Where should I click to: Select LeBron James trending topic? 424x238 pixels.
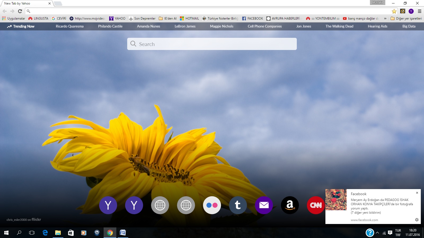click(185, 26)
